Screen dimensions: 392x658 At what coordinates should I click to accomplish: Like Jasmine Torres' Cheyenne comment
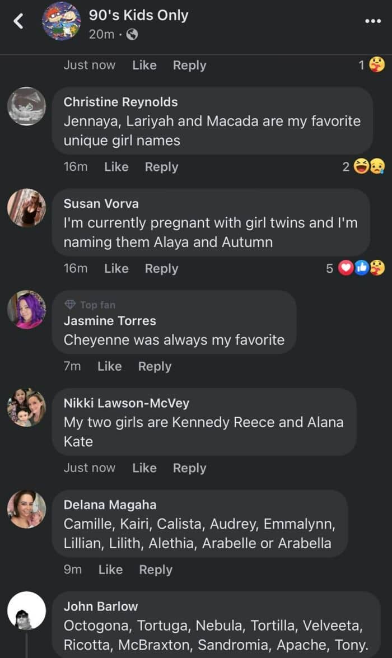click(x=110, y=366)
